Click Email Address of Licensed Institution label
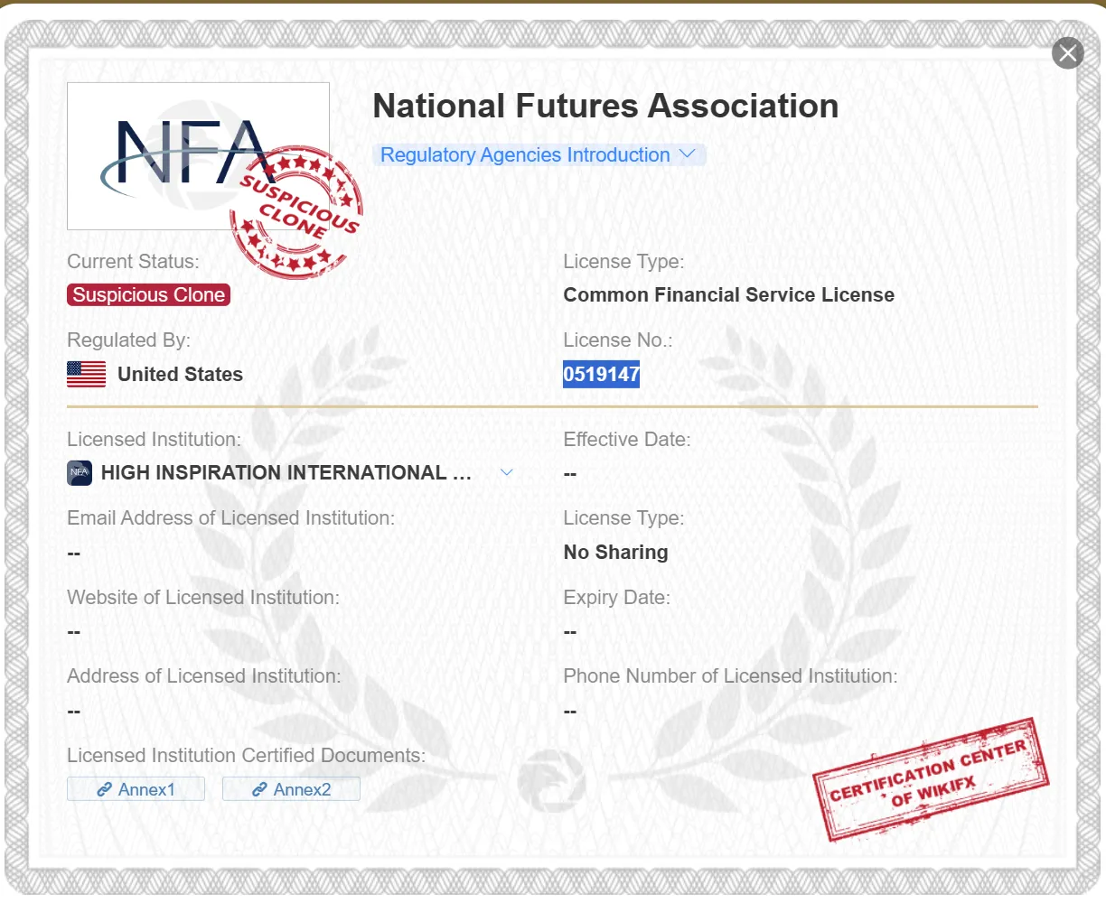Screen dimensions: 1106x903 231,518
